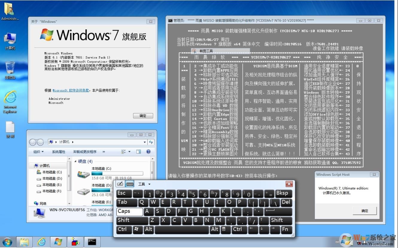Collapse the 硬盘 (4) group
The height and width of the screenshot is (248, 398).
[75, 161]
